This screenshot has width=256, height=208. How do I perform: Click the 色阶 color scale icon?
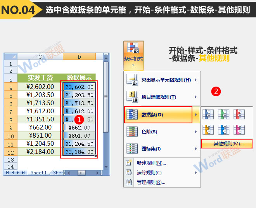[x=132, y=131]
